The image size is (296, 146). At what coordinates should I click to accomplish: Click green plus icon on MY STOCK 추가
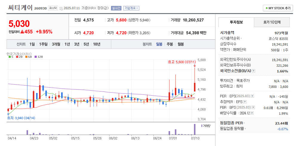point(266,8)
